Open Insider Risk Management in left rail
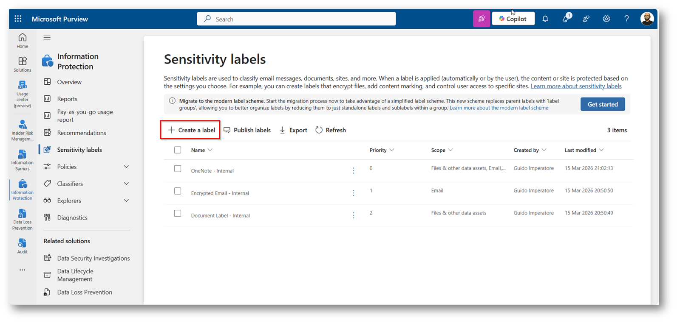 (x=23, y=129)
